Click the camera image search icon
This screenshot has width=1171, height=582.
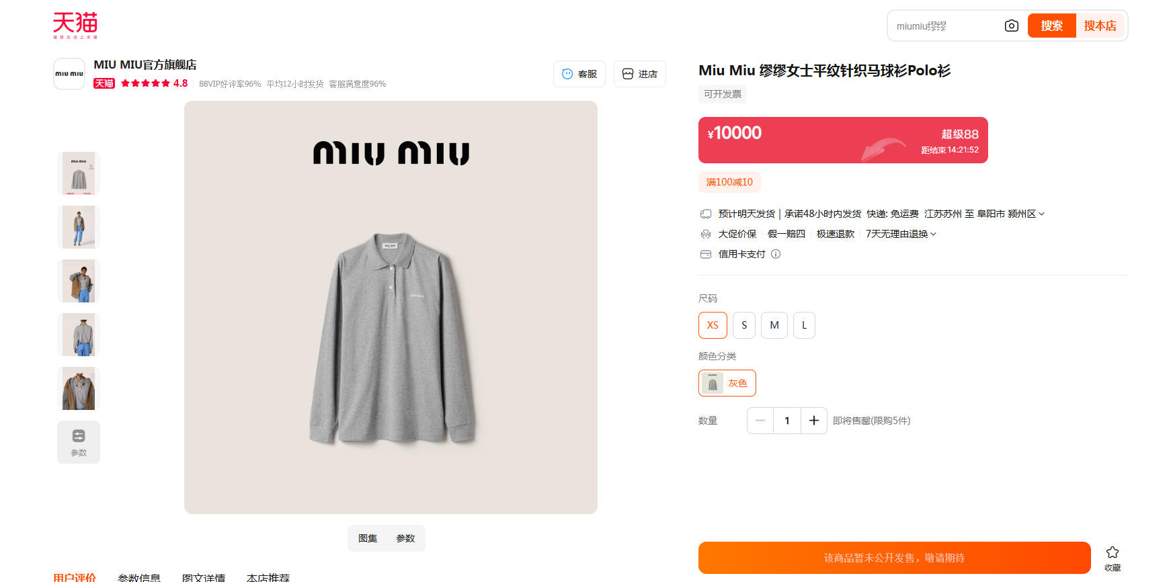tap(1011, 26)
